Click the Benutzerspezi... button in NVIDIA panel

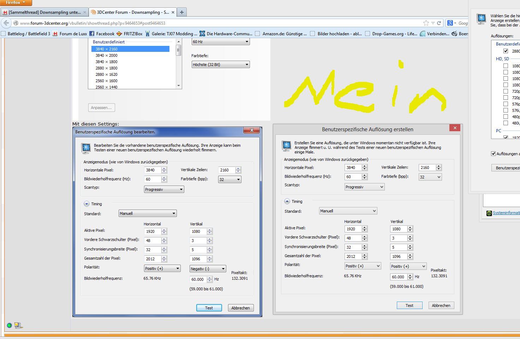point(506,168)
